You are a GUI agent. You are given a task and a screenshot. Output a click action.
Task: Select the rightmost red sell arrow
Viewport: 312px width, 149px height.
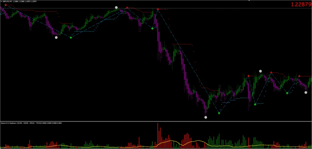point(299,76)
